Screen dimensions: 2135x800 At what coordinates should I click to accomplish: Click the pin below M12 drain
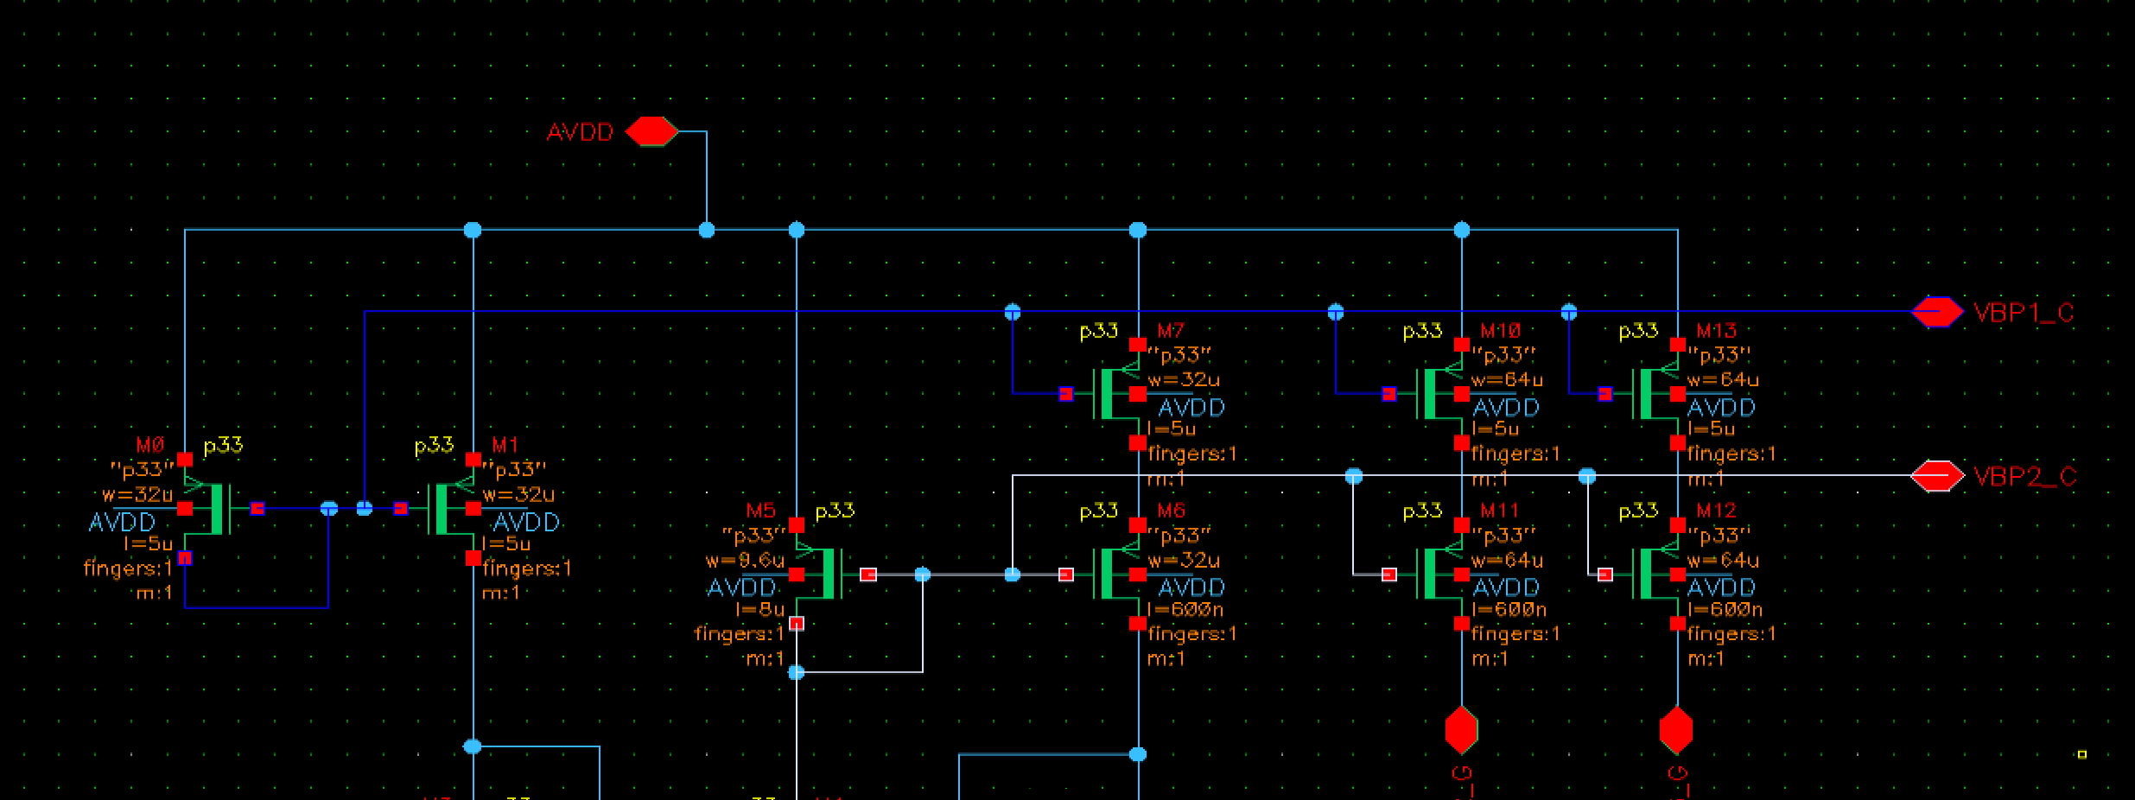click(1677, 731)
